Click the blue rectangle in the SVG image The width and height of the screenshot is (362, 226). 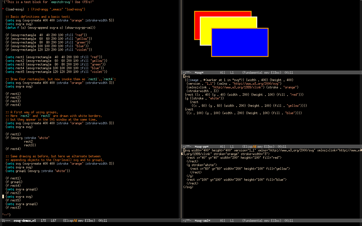(x=240, y=42)
